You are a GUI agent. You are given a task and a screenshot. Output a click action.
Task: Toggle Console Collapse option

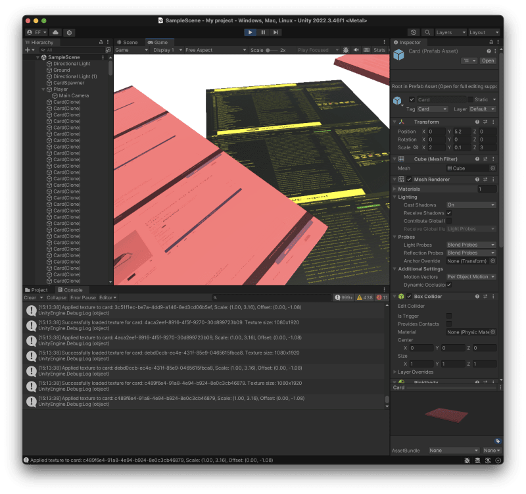[x=57, y=298]
